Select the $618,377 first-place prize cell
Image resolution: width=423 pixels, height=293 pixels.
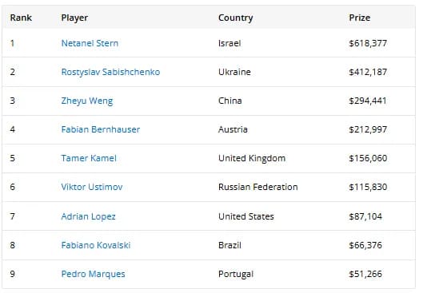[368, 43]
